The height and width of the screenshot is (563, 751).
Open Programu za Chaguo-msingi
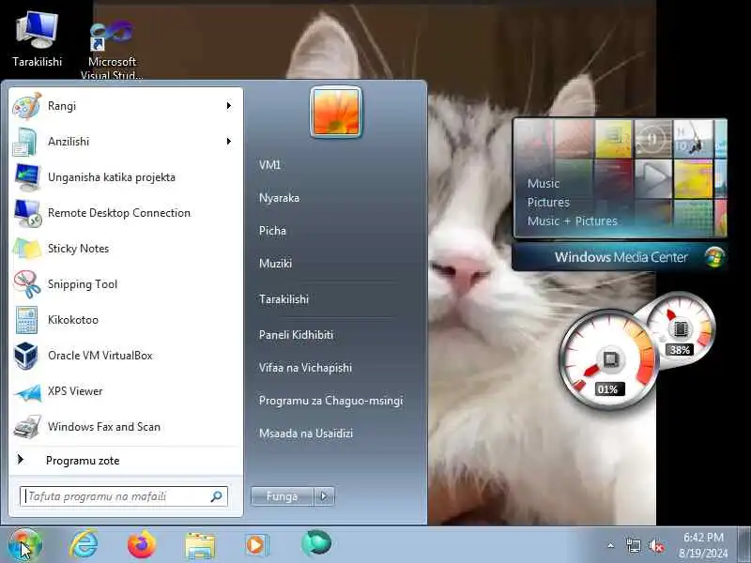coord(331,401)
